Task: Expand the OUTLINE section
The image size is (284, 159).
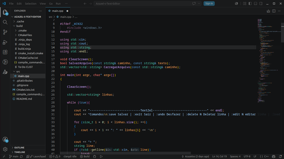Action: [28, 147]
